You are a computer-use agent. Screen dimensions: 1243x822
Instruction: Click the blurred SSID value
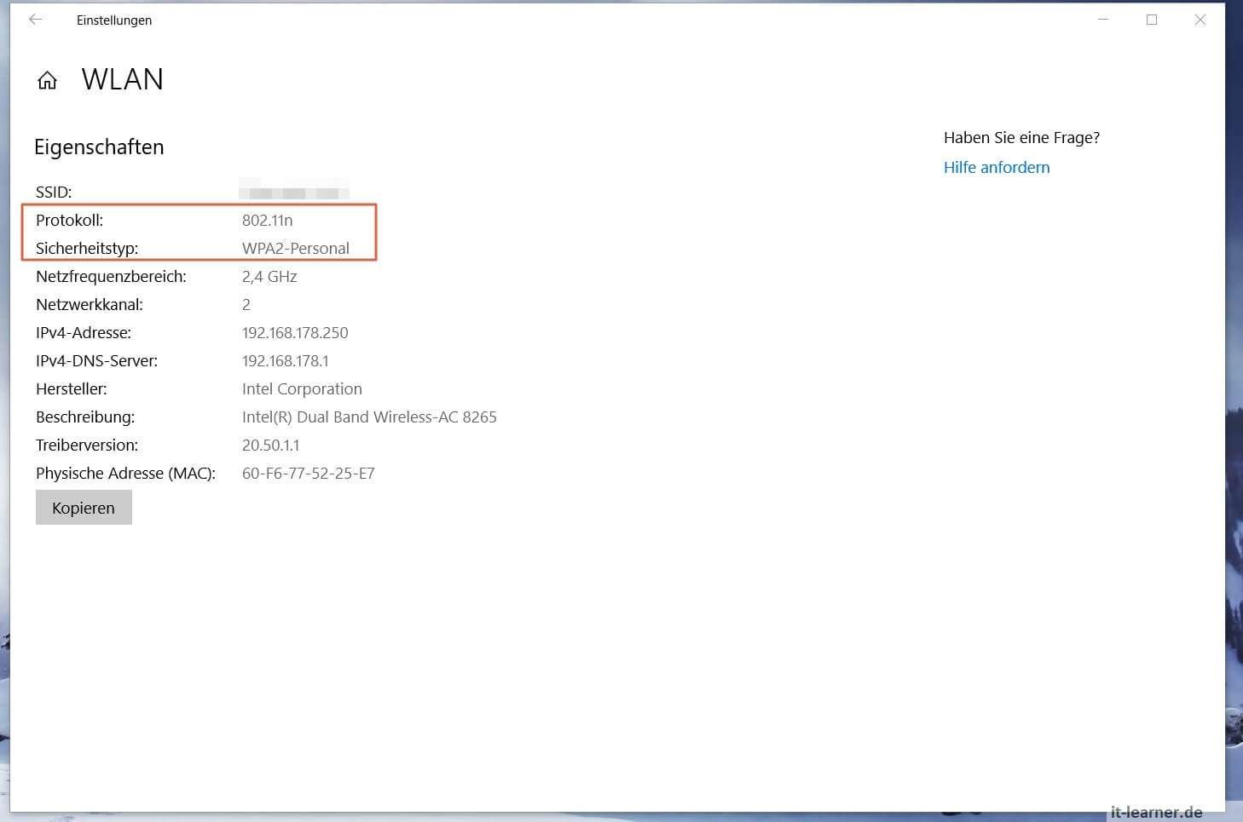[x=293, y=192]
